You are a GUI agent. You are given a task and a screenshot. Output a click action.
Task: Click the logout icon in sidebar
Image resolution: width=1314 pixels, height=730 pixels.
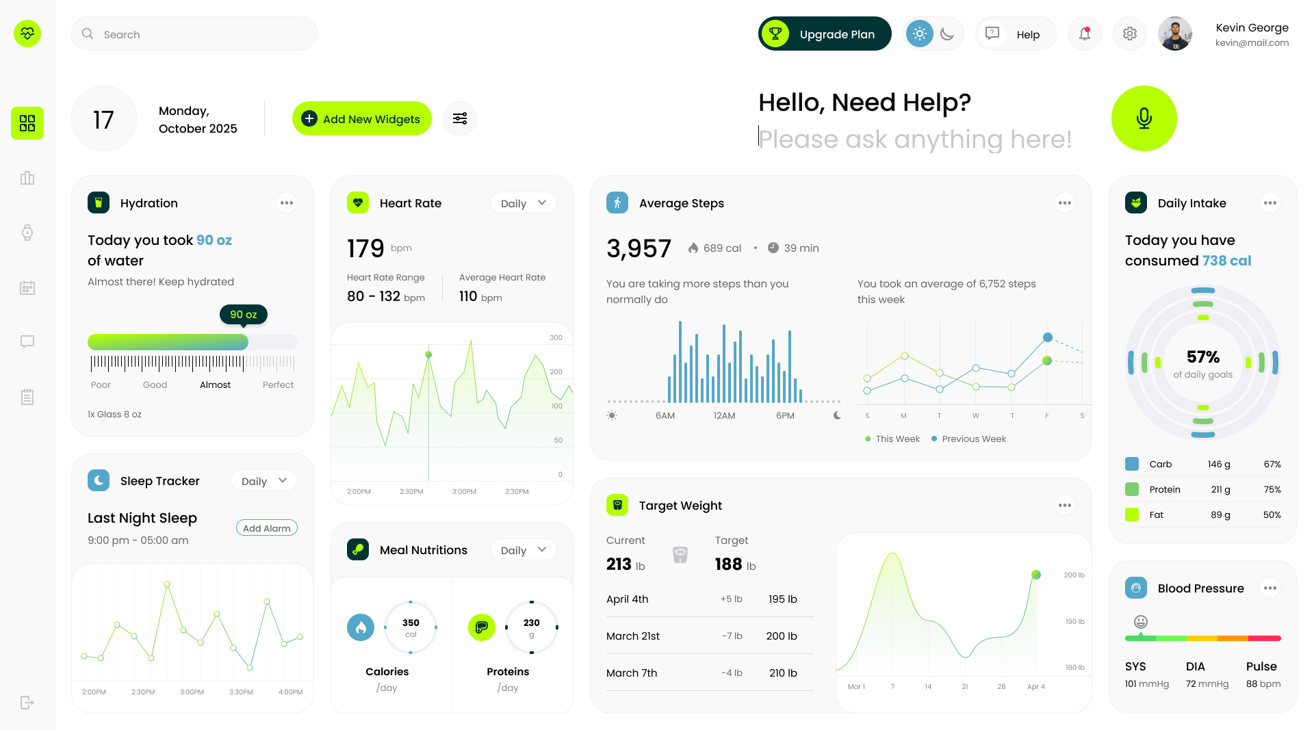coord(27,703)
